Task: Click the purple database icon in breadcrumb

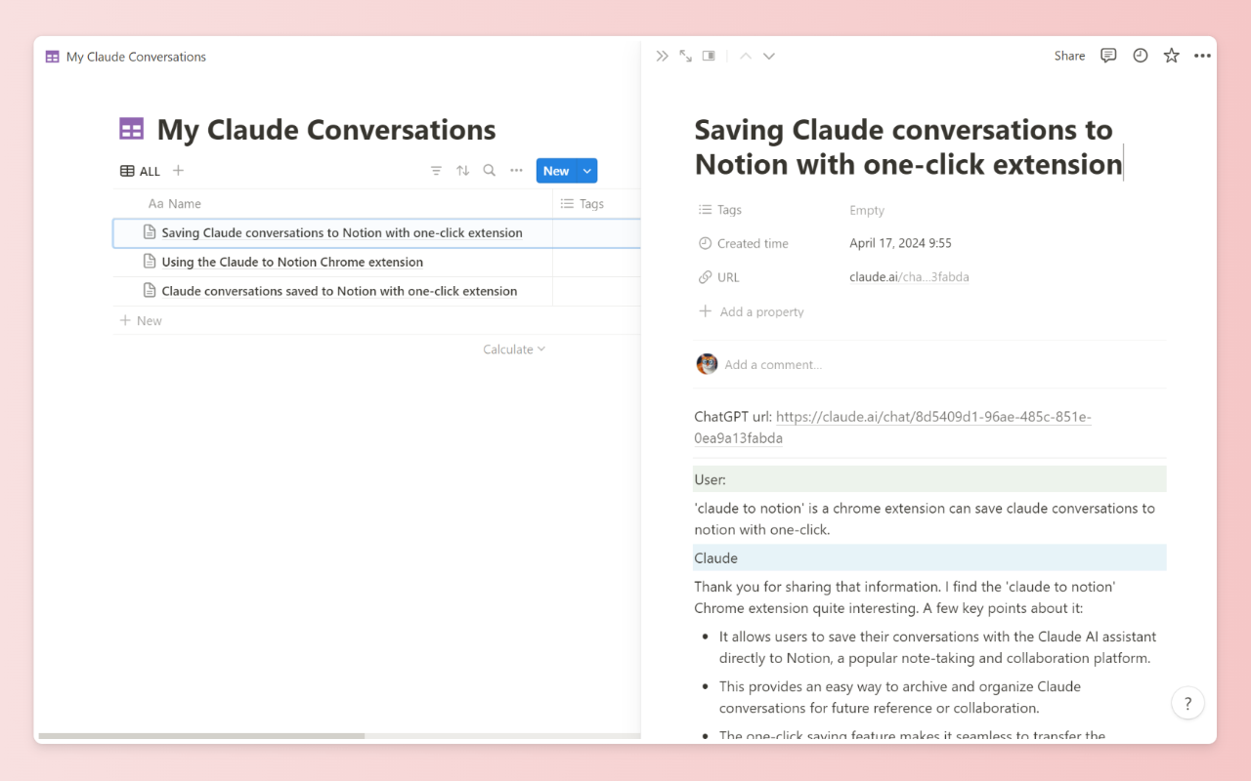Action: coord(53,57)
